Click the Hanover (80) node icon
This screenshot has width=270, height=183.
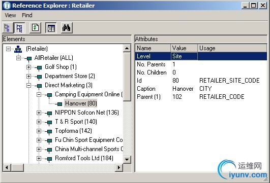click(59, 104)
